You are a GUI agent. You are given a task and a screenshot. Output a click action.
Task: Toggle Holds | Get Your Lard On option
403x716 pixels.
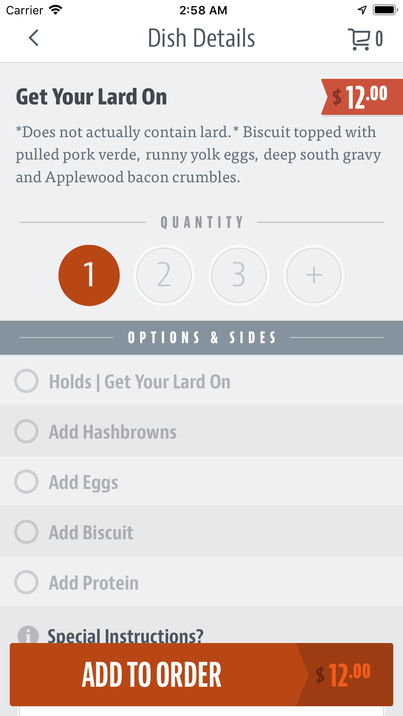(201, 381)
